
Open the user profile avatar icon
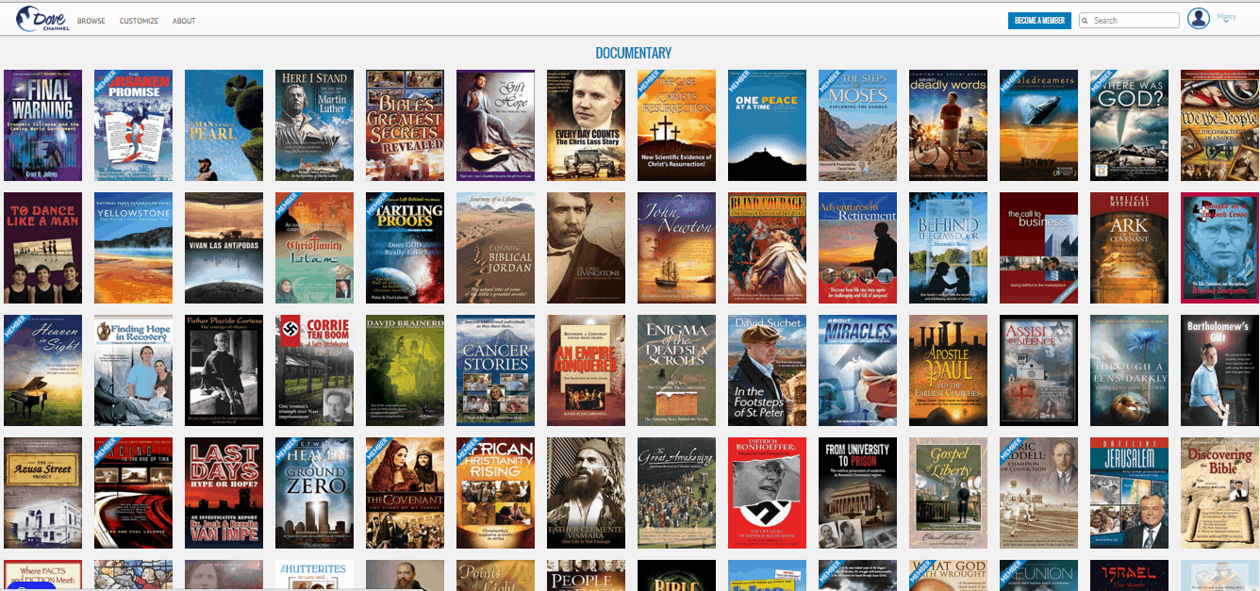point(1198,19)
